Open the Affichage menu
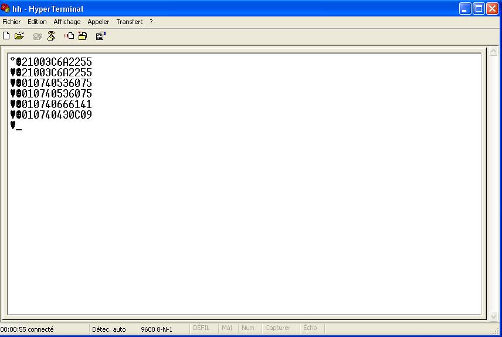502x337 pixels. [67, 22]
